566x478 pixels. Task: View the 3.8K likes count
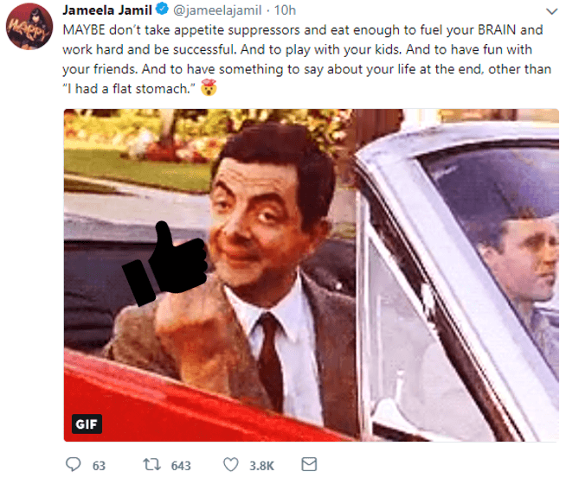click(261, 465)
